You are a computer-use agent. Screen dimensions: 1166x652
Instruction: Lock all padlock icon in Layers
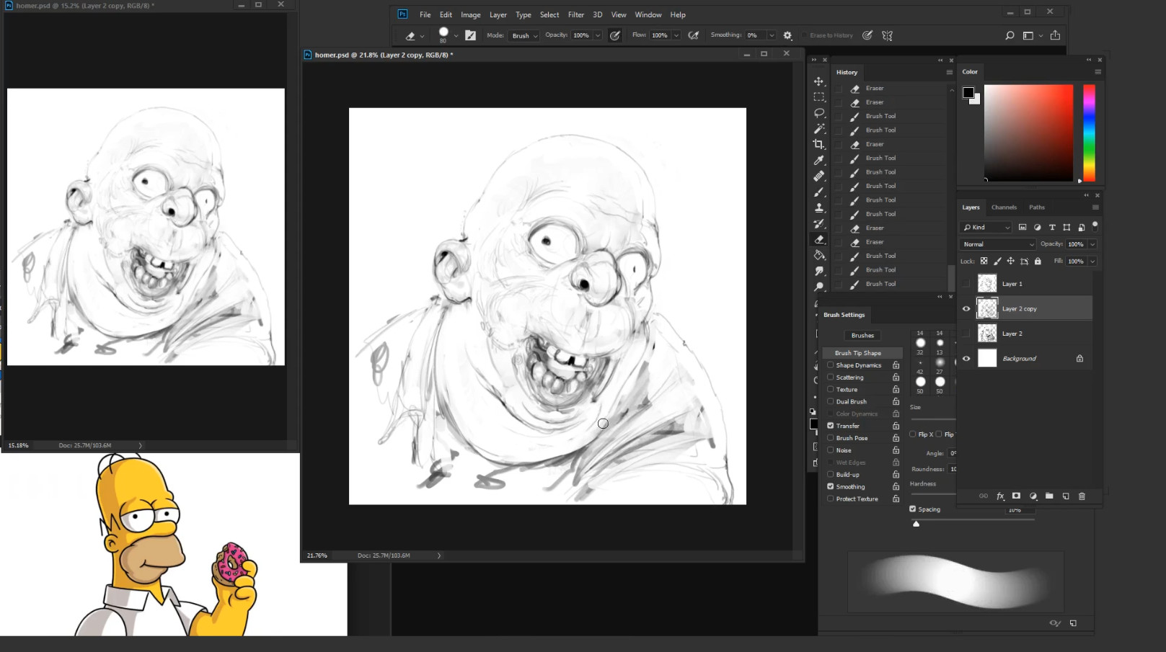pyautogui.click(x=1038, y=261)
